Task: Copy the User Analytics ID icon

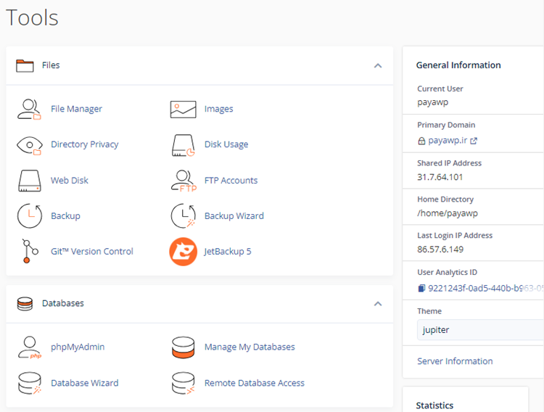Action: coord(421,288)
